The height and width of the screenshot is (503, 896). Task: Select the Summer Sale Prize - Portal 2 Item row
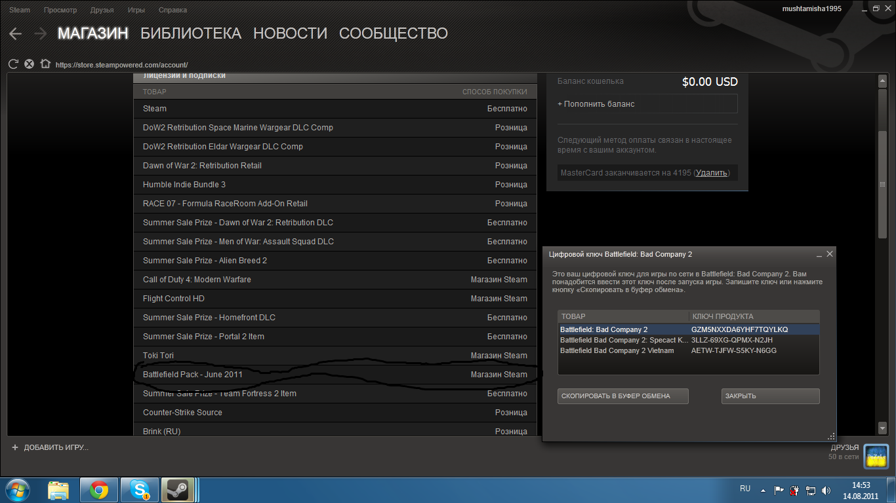click(x=335, y=337)
